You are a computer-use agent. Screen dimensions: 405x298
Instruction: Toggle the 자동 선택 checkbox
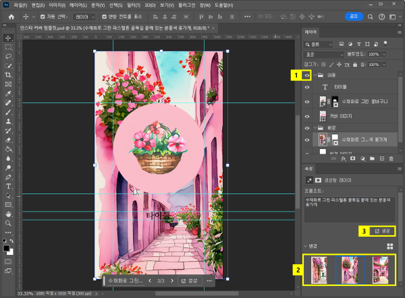[43, 16]
